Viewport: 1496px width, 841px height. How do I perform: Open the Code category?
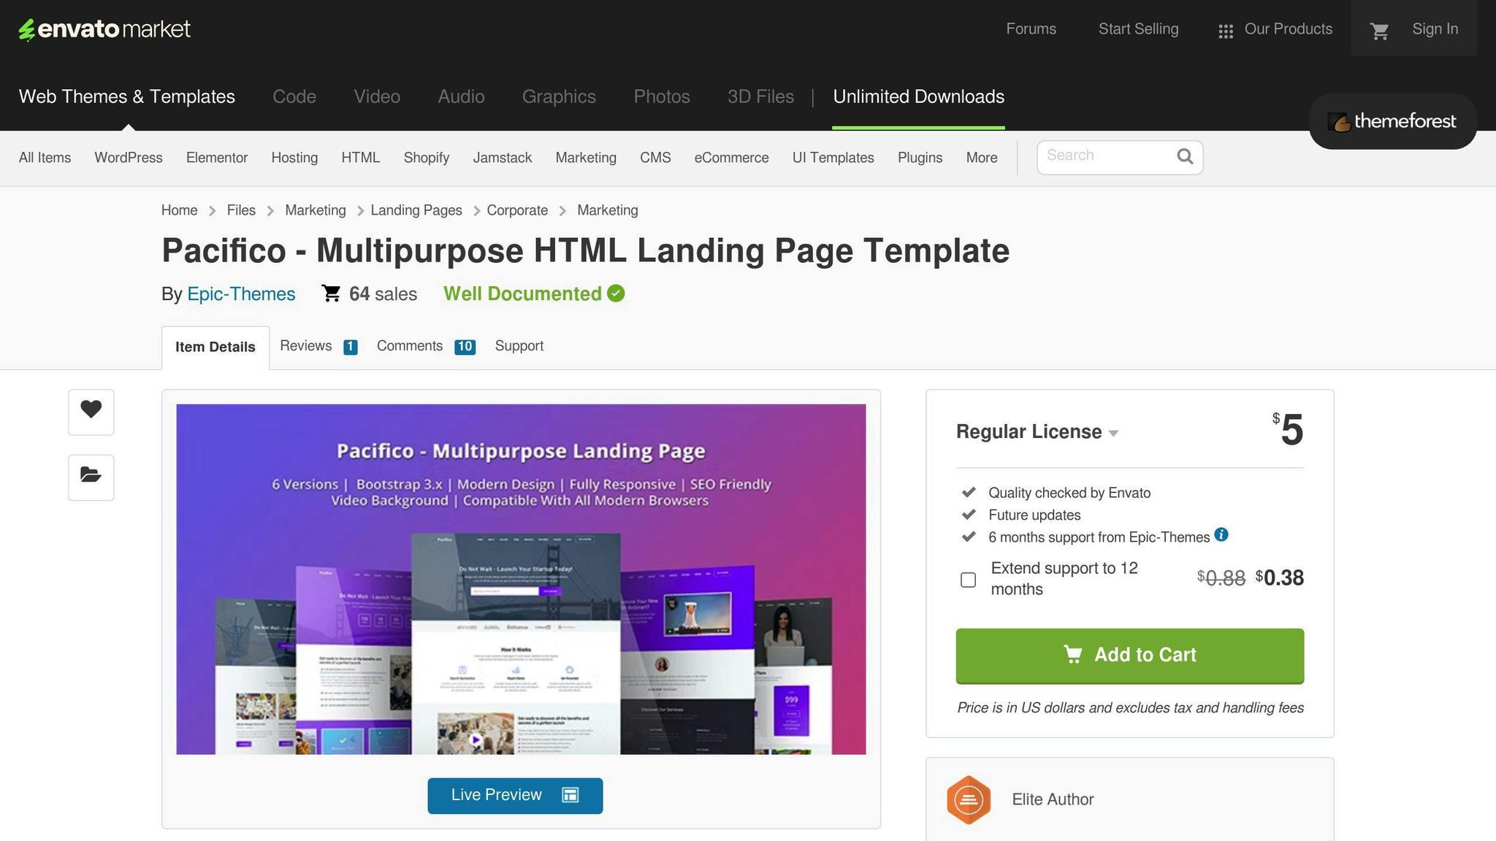click(x=294, y=96)
